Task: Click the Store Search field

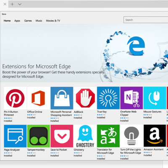Action: [x=146, y=20]
